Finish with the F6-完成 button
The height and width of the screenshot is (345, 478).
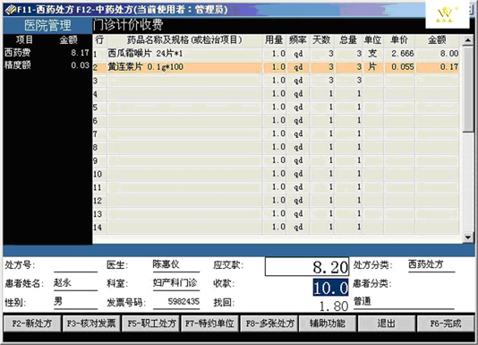click(x=446, y=323)
